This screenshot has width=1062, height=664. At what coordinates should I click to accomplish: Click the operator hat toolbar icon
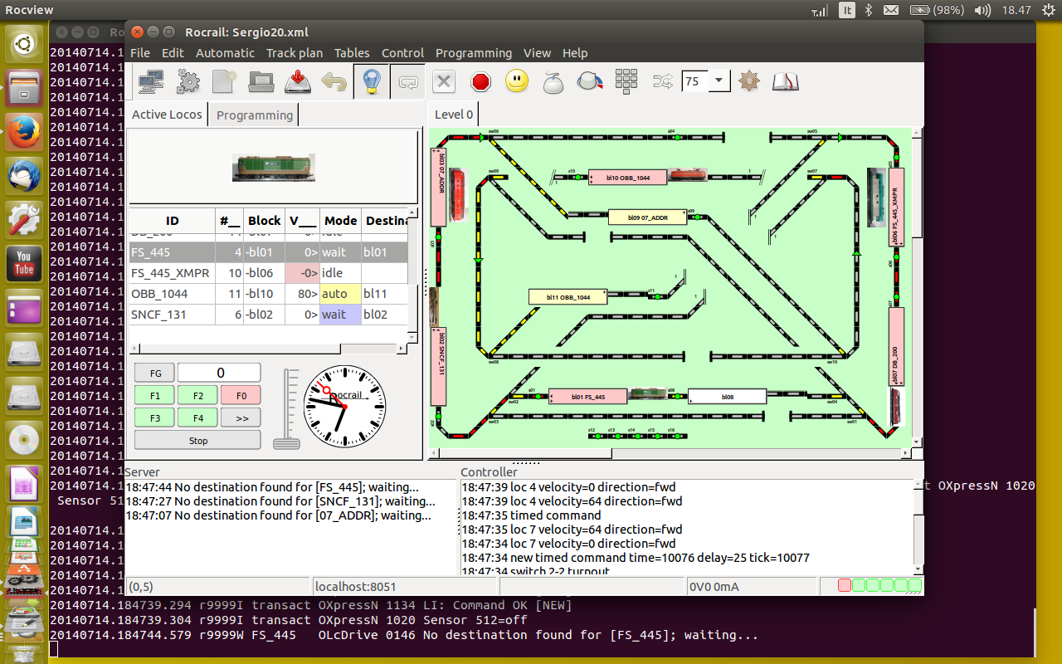(590, 81)
